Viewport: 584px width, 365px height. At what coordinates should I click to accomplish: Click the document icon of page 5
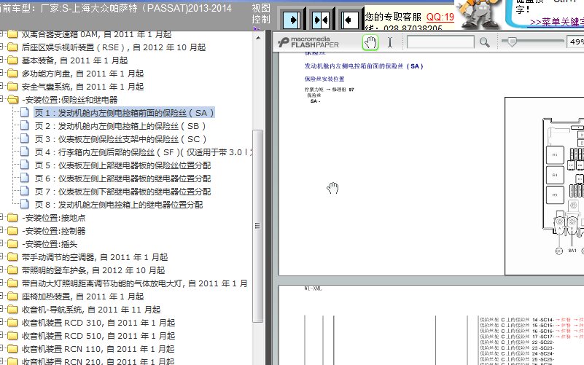point(25,165)
